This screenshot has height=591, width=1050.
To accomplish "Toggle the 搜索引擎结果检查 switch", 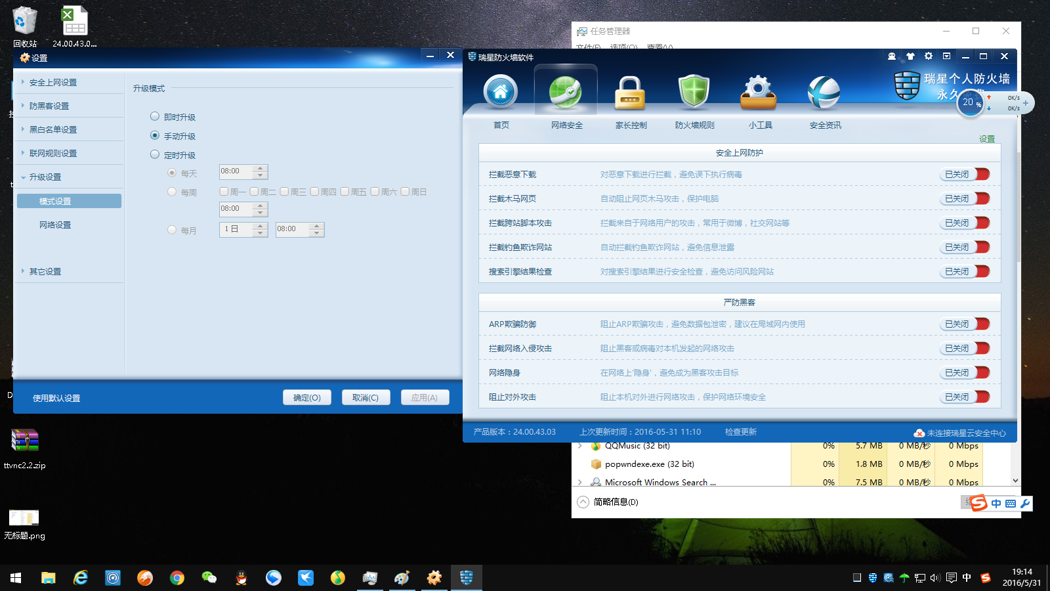I will click(965, 271).
